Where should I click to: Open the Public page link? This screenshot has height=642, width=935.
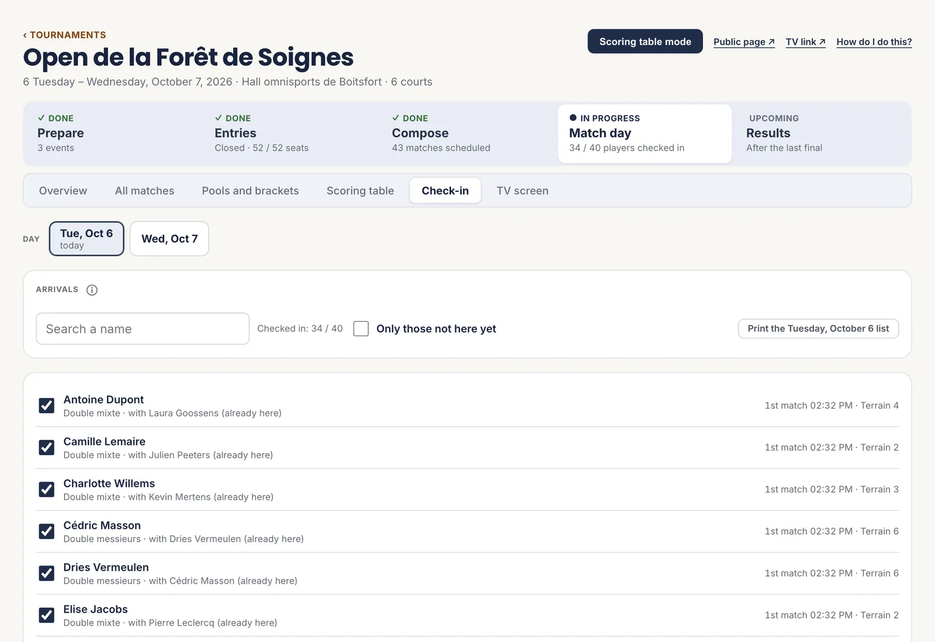tap(744, 42)
